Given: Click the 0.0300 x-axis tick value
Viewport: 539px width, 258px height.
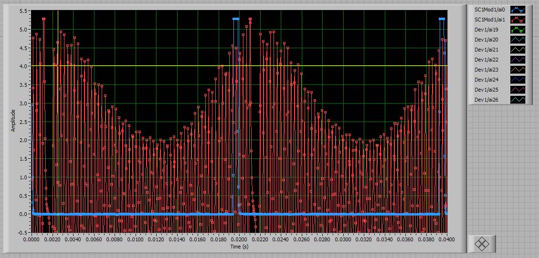Looking at the screenshot, I should tap(343, 239).
